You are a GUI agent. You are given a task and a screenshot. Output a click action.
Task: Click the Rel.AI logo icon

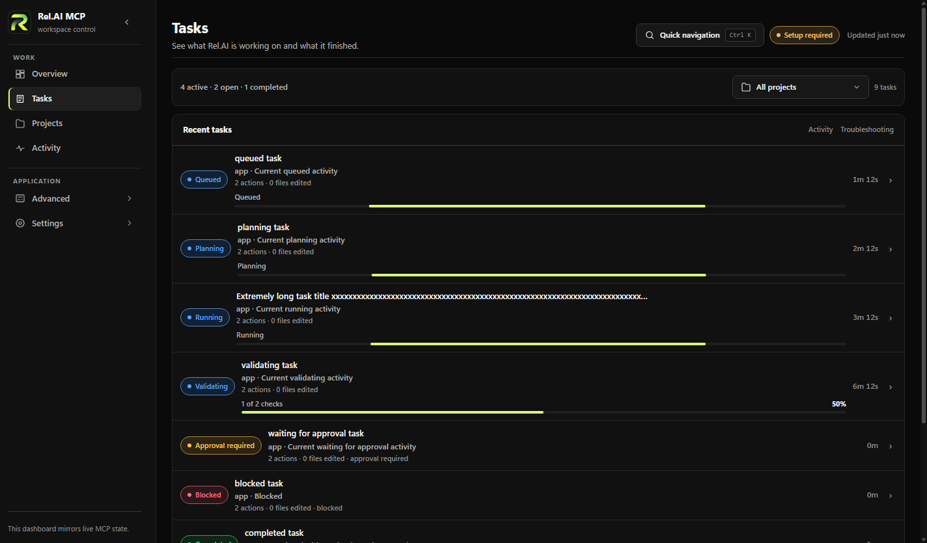(x=19, y=22)
